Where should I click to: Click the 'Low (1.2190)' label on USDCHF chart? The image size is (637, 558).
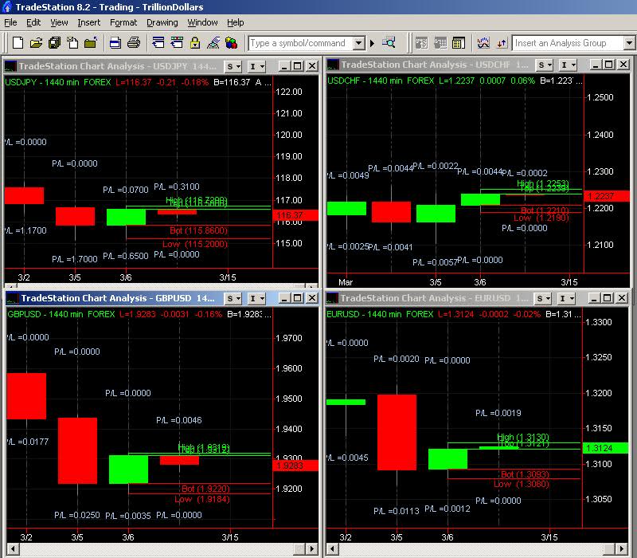click(541, 218)
